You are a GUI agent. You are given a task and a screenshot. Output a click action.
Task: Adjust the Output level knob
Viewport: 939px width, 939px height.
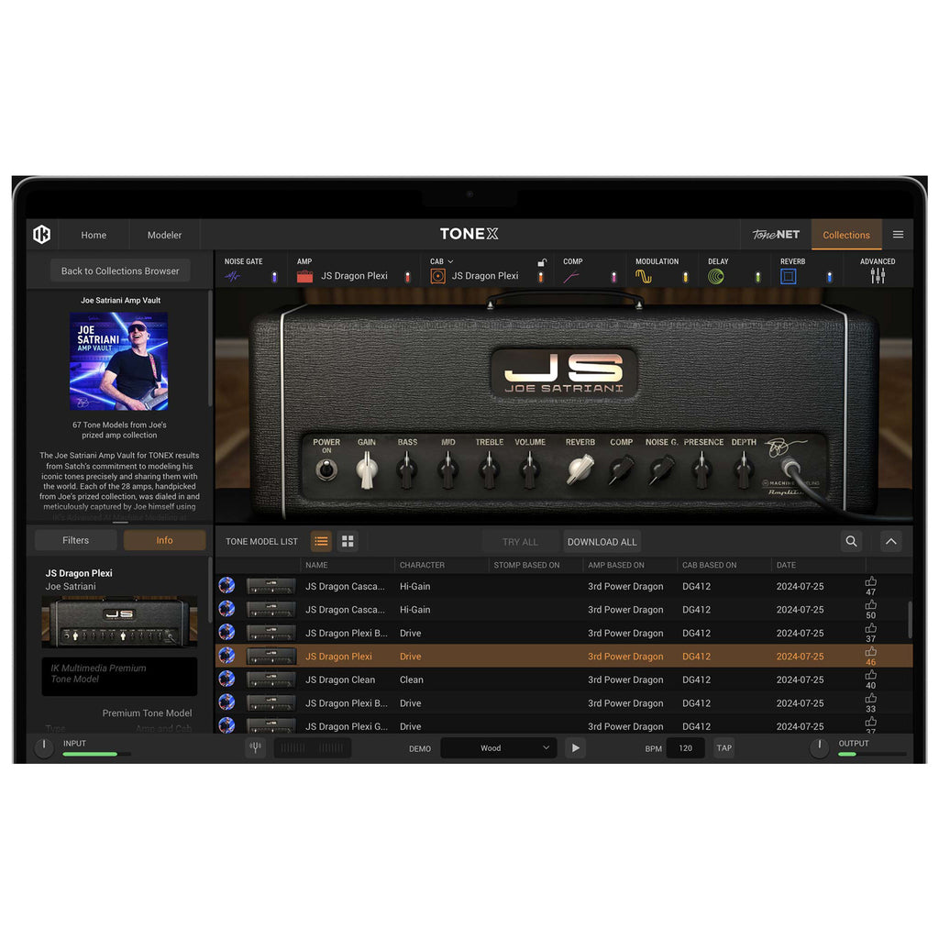click(819, 747)
